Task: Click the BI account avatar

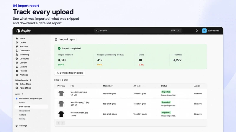Action: click(204, 31)
